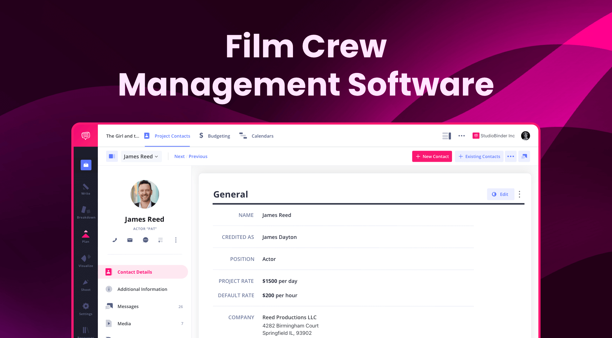Create a New Contact
The width and height of the screenshot is (612, 338).
point(432,156)
